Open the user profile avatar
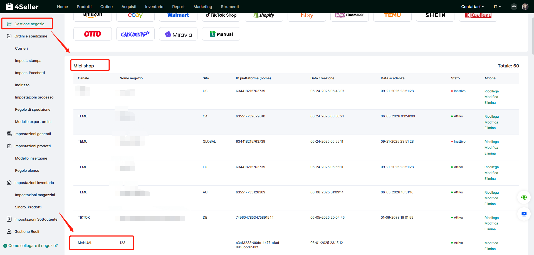Viewport: 534px width, 255px height. (x=525, y=7)
